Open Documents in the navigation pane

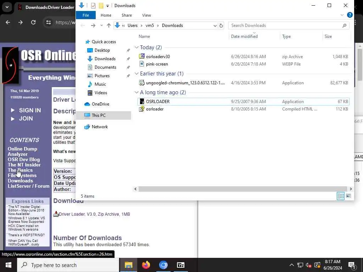[105, 67]
